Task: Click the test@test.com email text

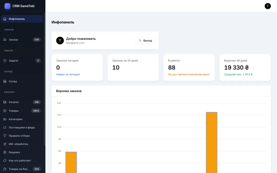Action: click(x=75, y=43)
